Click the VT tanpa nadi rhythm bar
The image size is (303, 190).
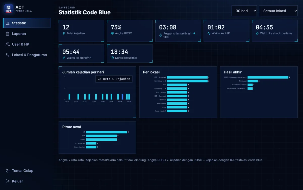[x=91, y=143]
